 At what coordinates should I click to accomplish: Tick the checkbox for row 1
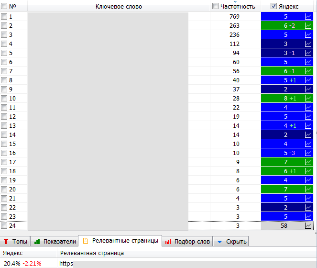(4, 17)
